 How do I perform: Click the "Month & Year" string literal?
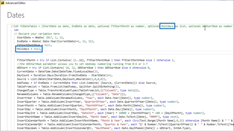click(112, 121)
